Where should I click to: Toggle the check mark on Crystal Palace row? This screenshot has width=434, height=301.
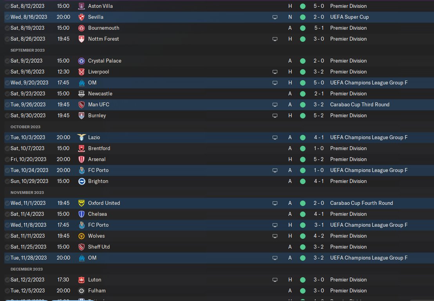7,61
